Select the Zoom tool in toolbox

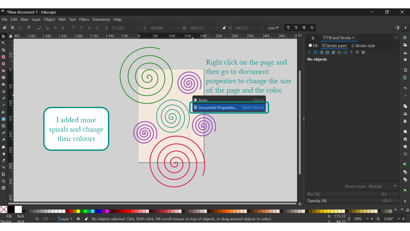[x=3, y=181]
